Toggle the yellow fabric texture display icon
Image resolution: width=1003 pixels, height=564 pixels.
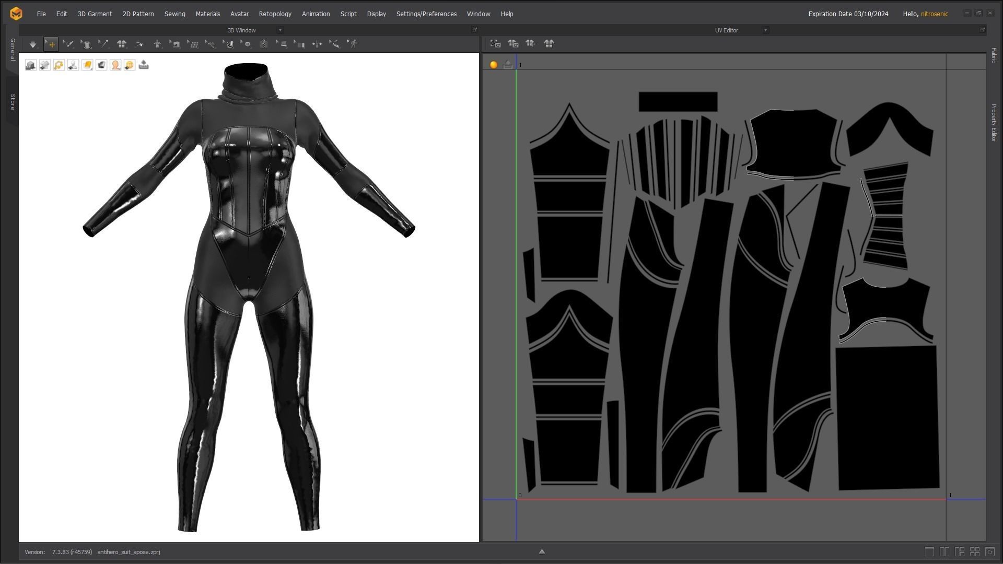pos(87,65)
